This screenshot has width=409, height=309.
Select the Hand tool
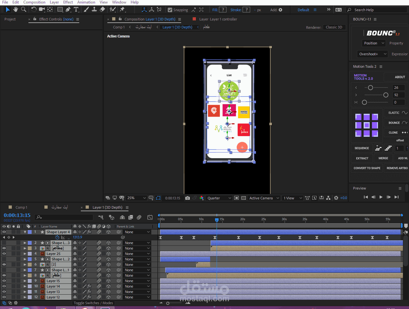(x=15, y=10)
